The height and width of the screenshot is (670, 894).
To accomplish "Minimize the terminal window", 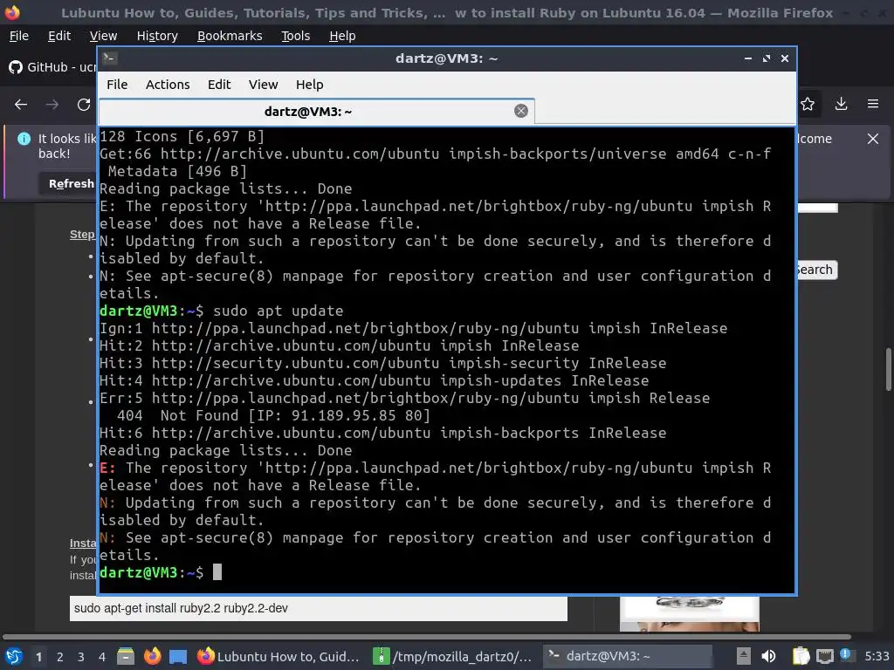I will tap(748, 58).
